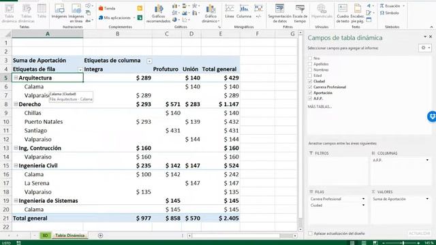Viewport: 436px width, 245px height.
Task: Switch to the BD sheet tab
Action: point(46,235)
